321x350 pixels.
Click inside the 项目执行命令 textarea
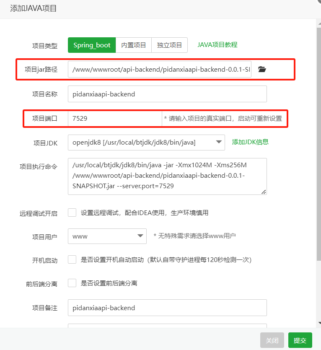coord(167,176)
